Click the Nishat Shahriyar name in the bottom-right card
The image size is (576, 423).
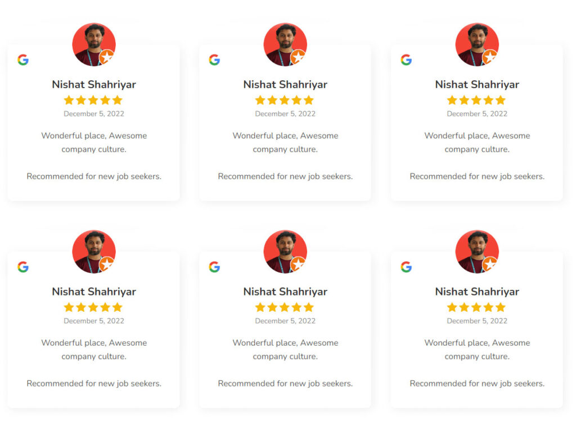coord(477,292)
